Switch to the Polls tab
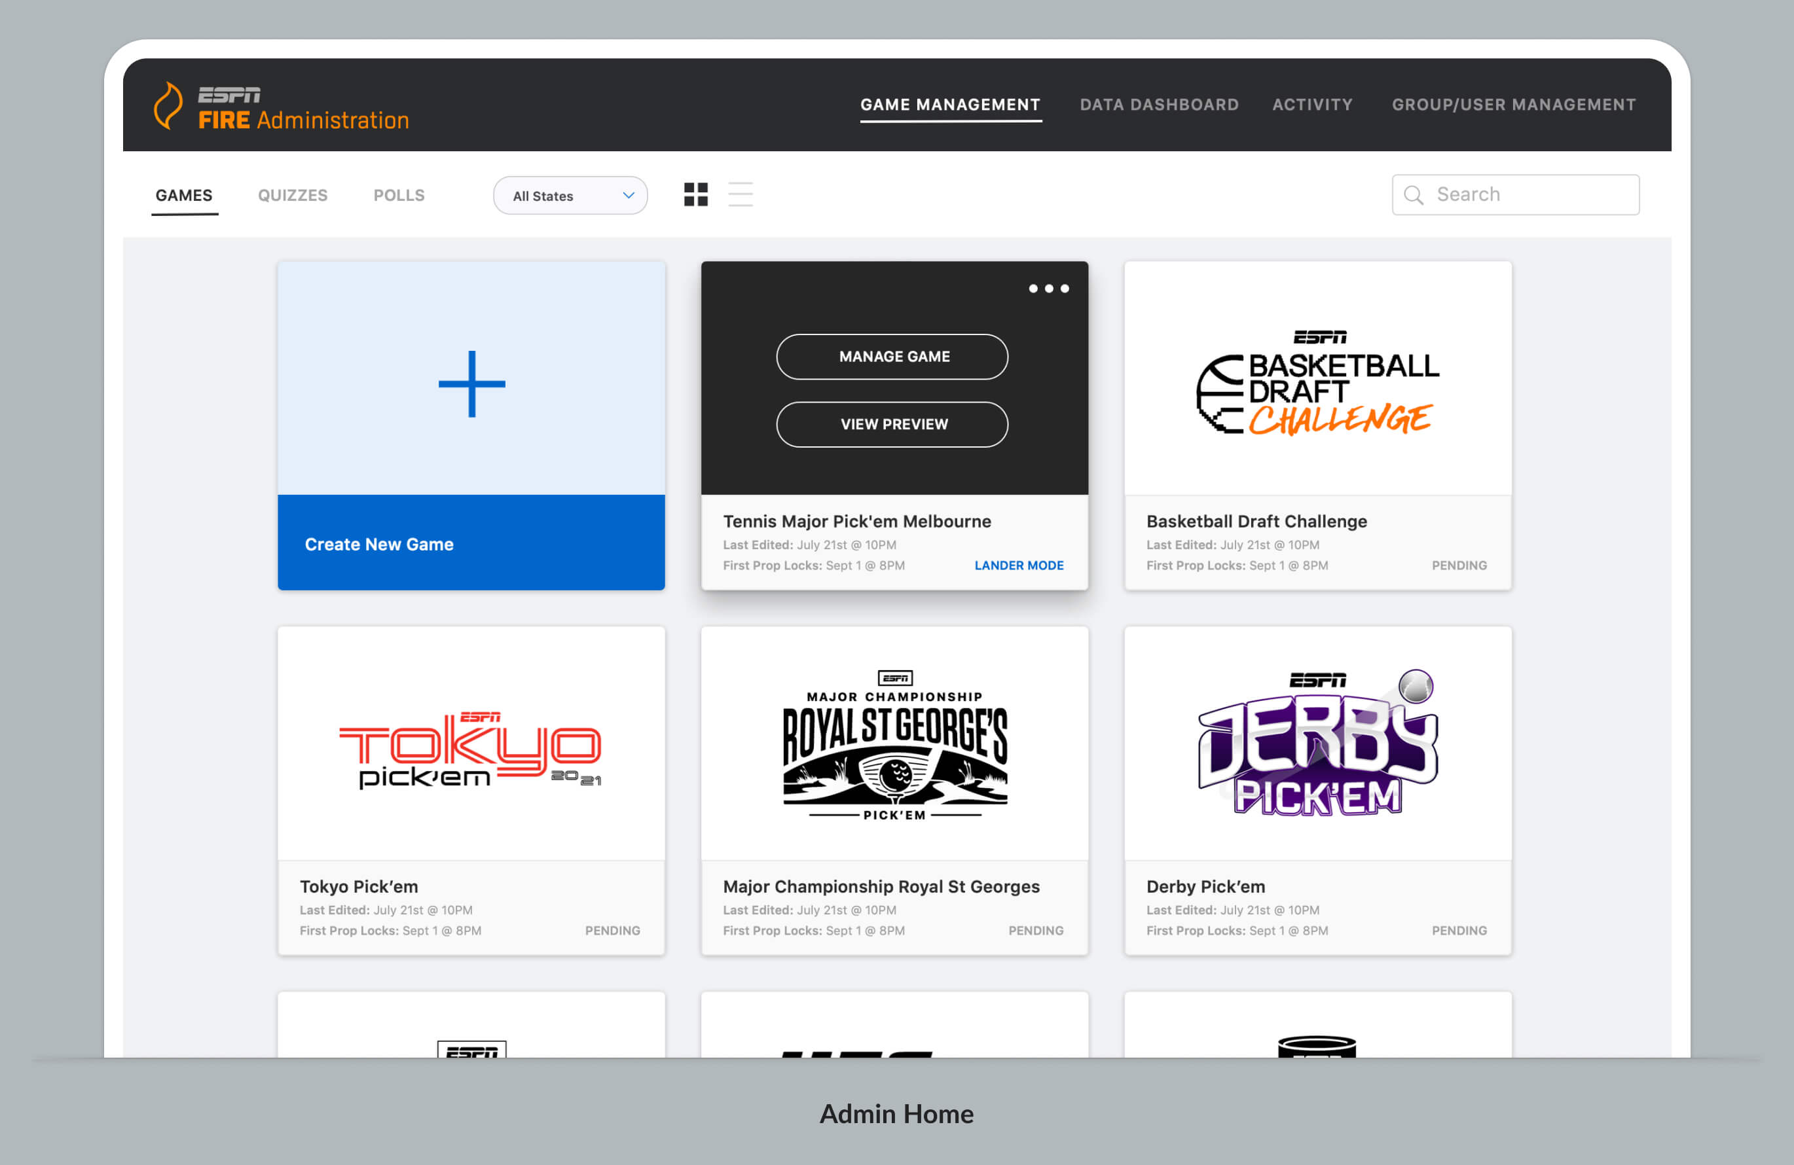 click(x=399, y=195)
